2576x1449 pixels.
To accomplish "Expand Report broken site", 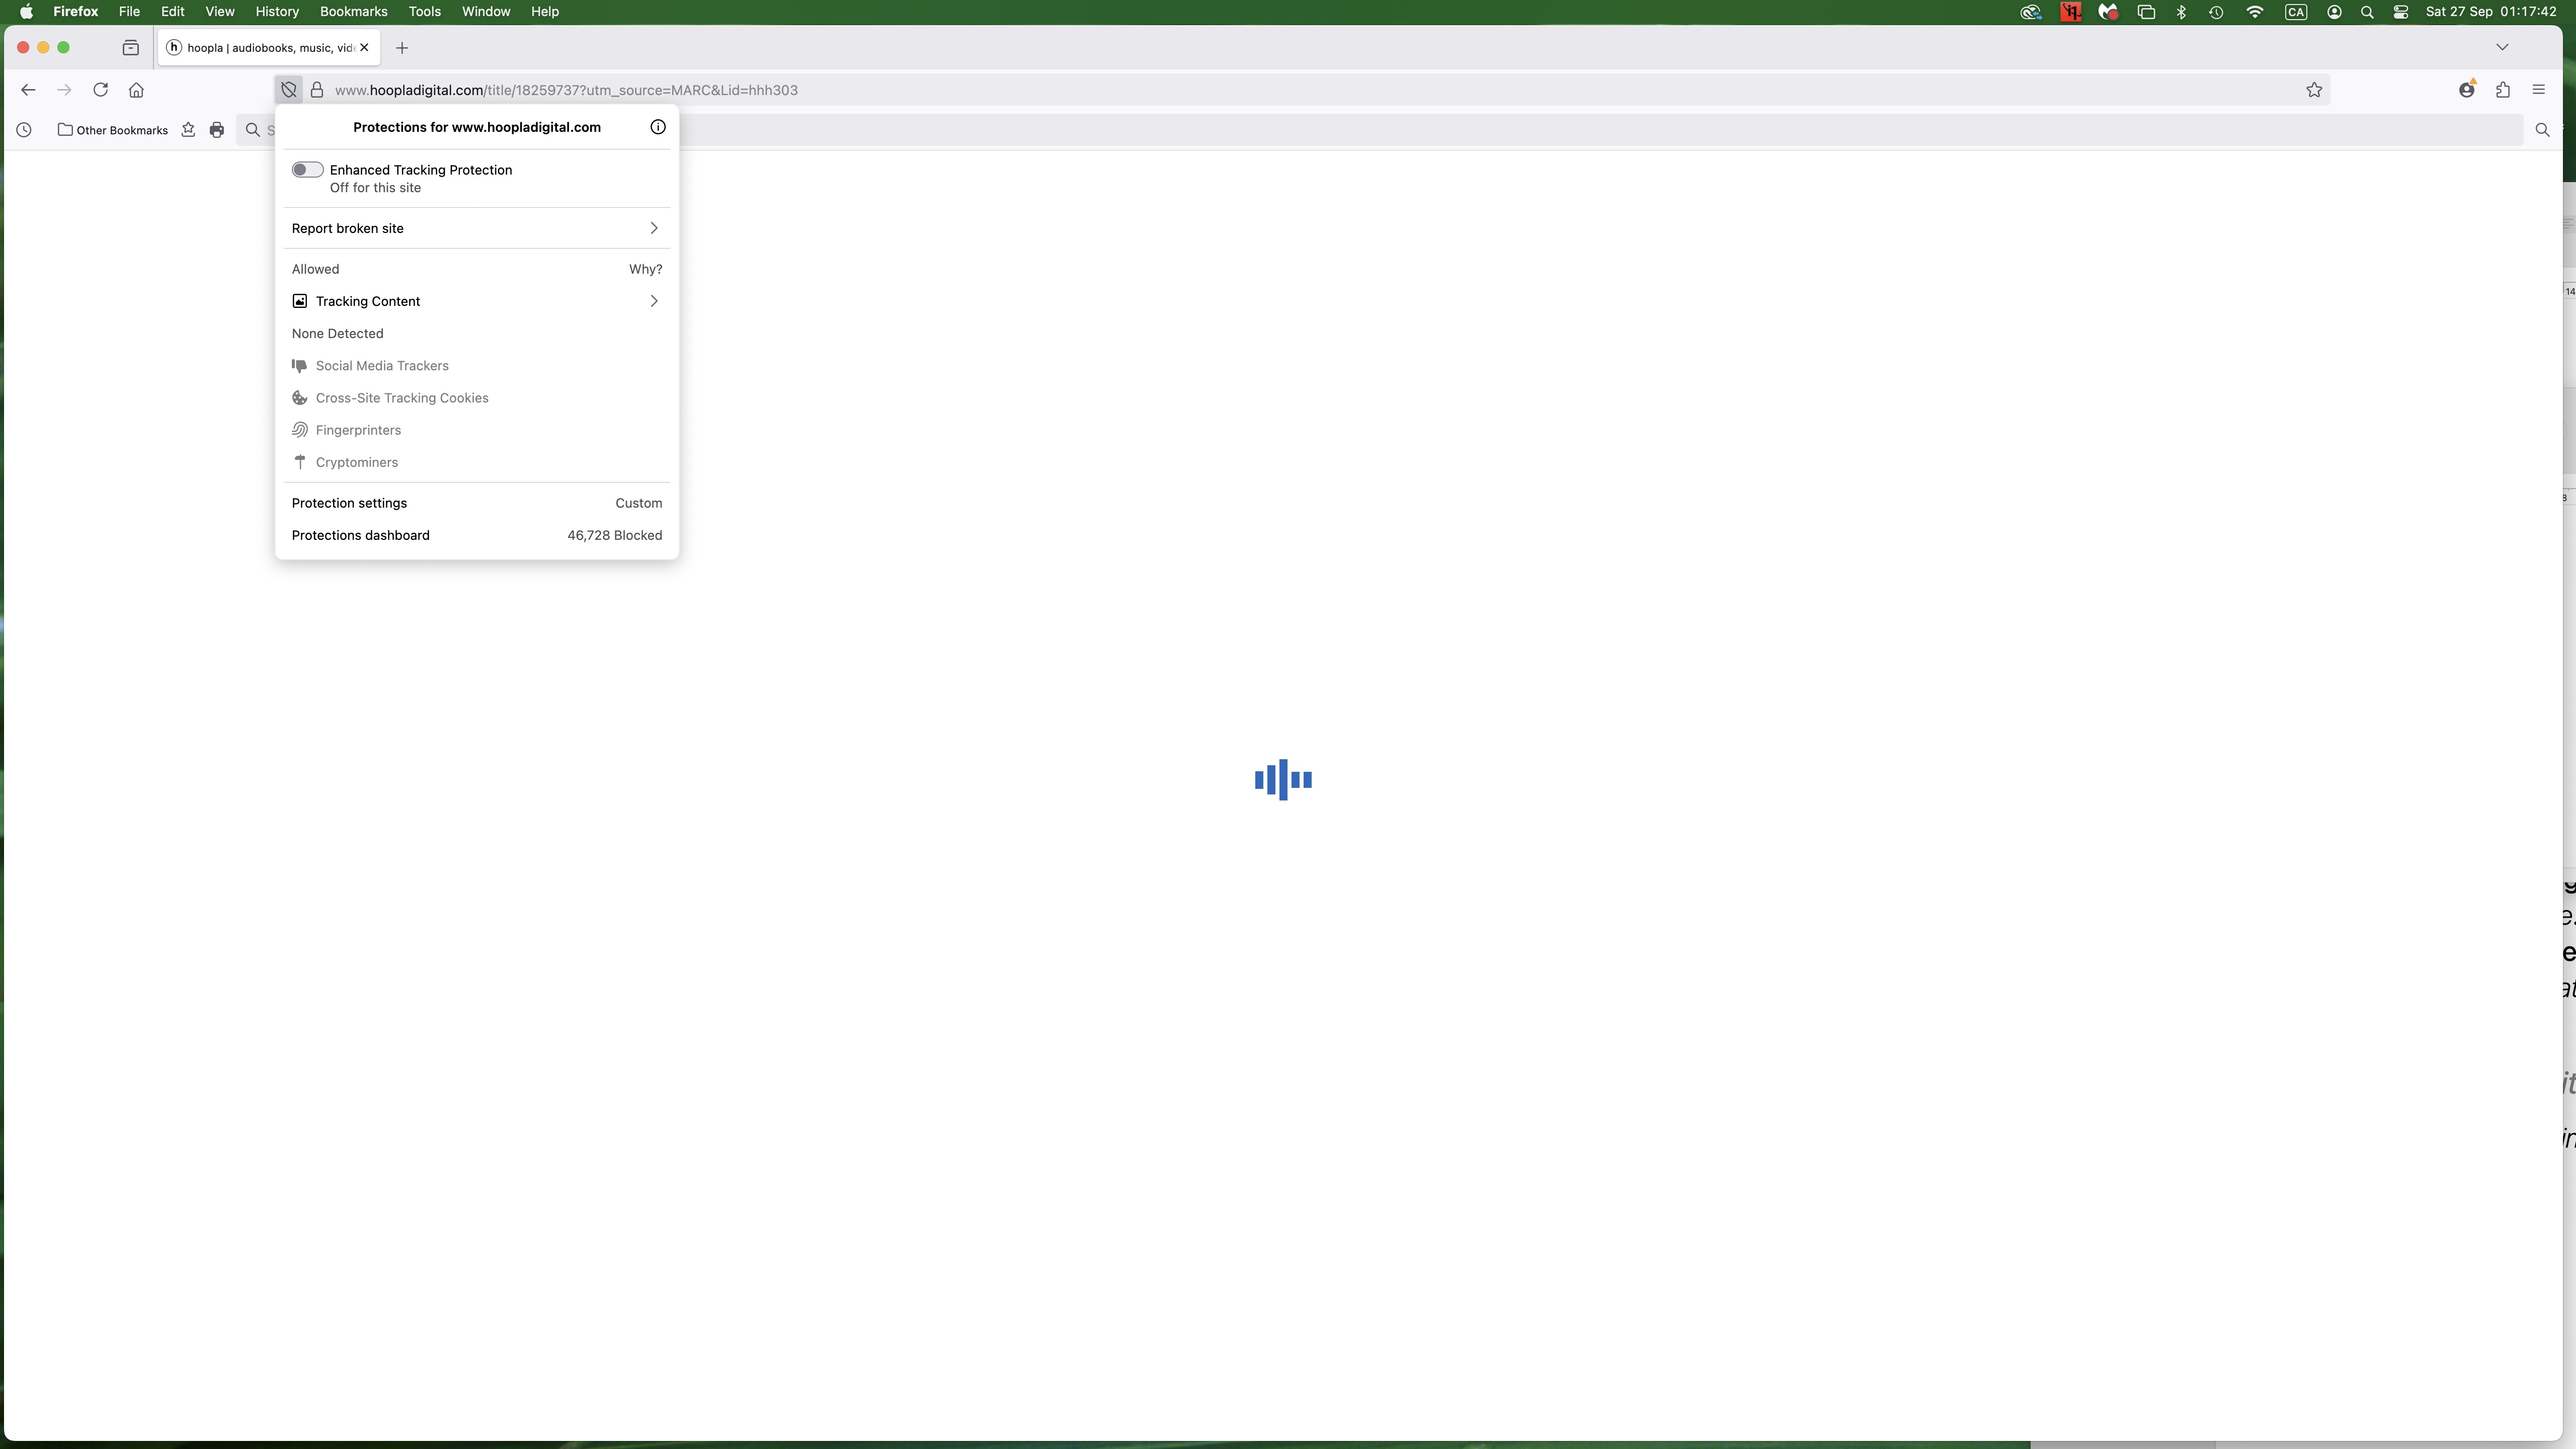I will [x=476, y=228].
